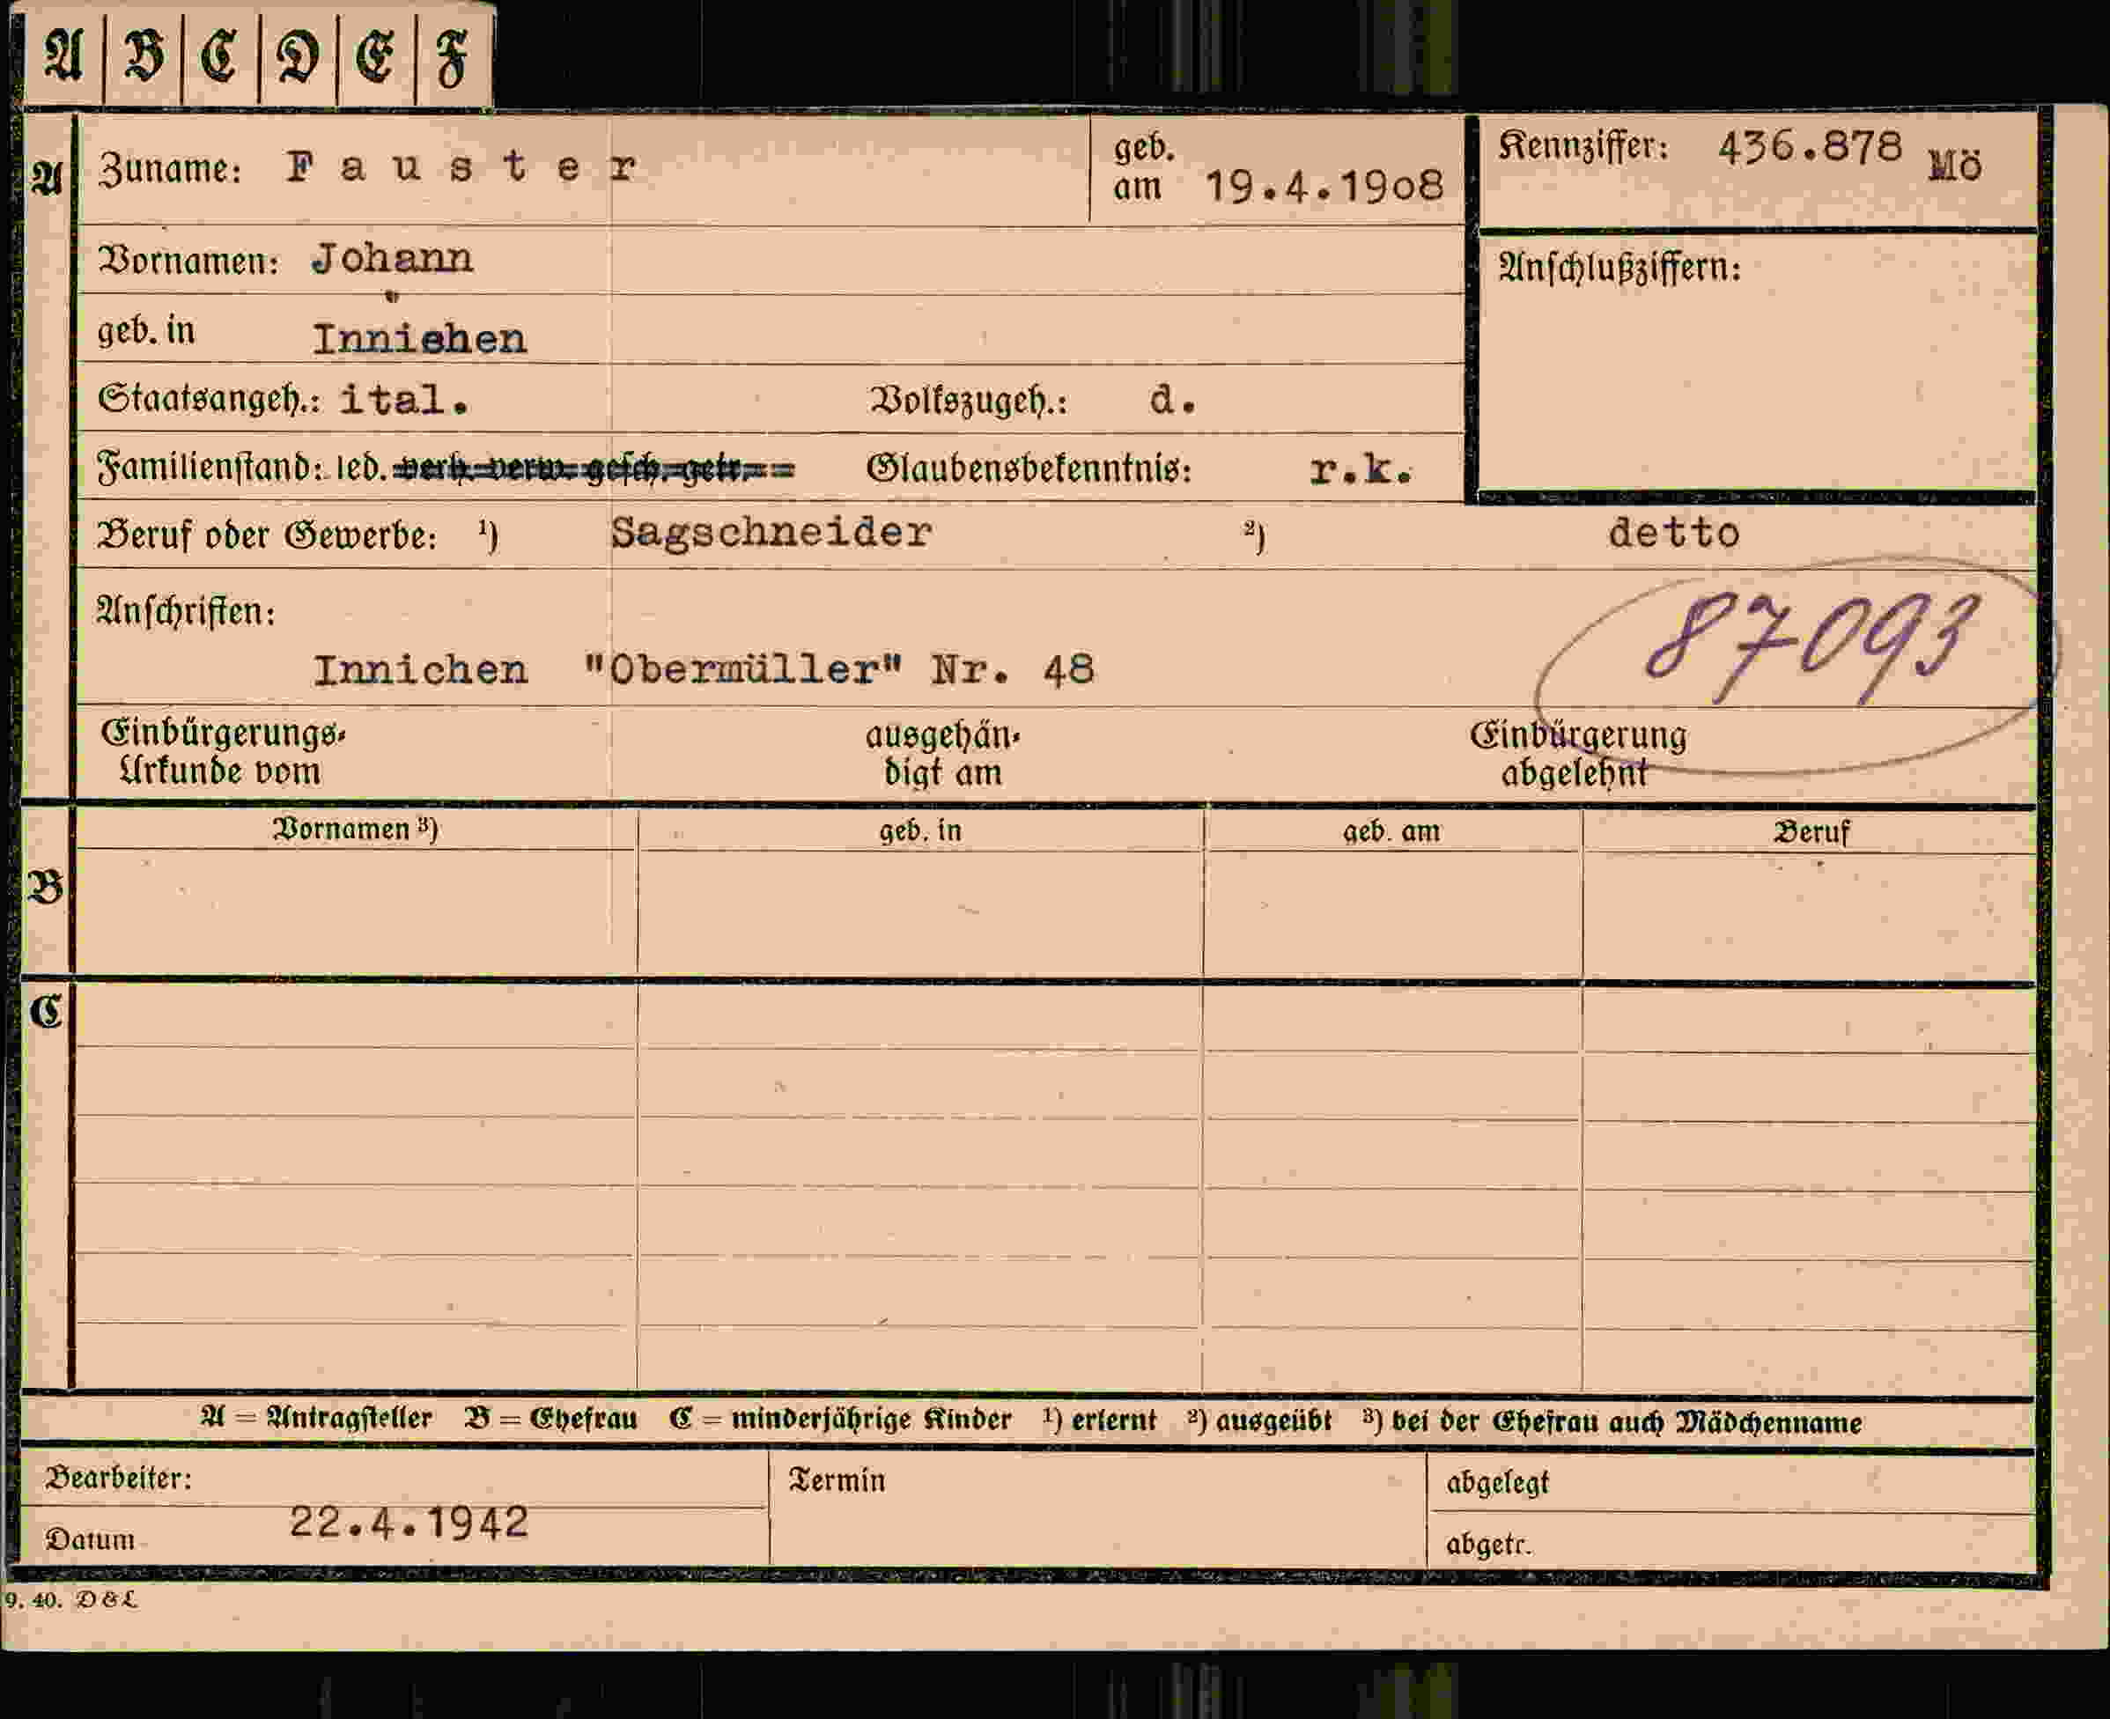Click the section letter 'C' on the left margin

click(x=46, y=1011)
